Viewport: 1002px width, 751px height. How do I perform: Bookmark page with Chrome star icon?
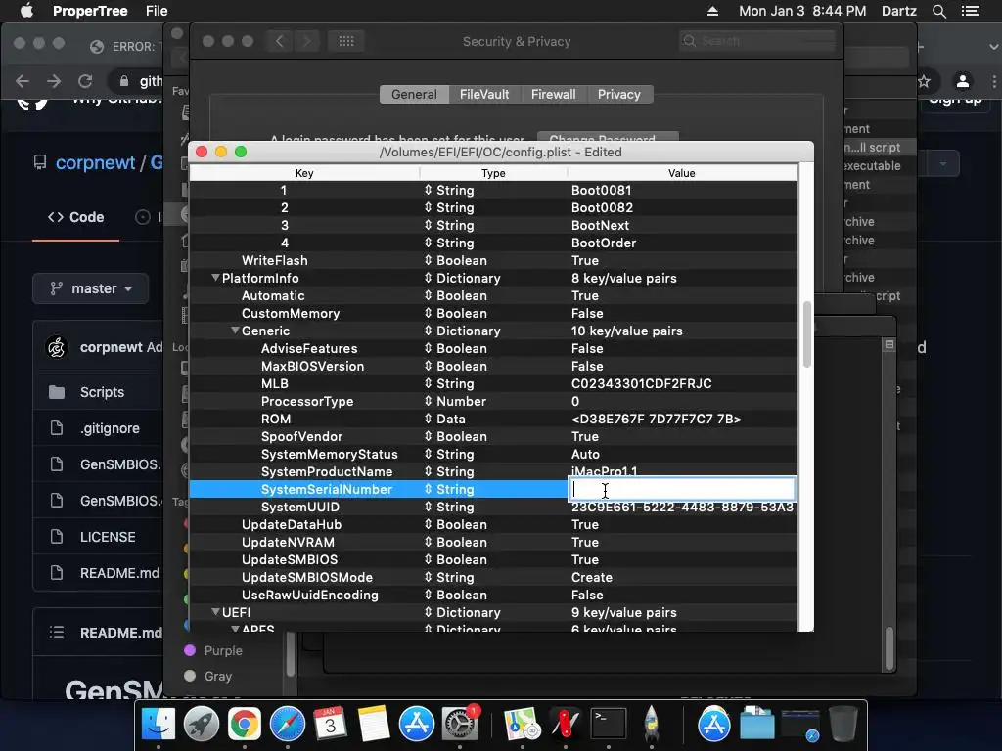[924, 81]
